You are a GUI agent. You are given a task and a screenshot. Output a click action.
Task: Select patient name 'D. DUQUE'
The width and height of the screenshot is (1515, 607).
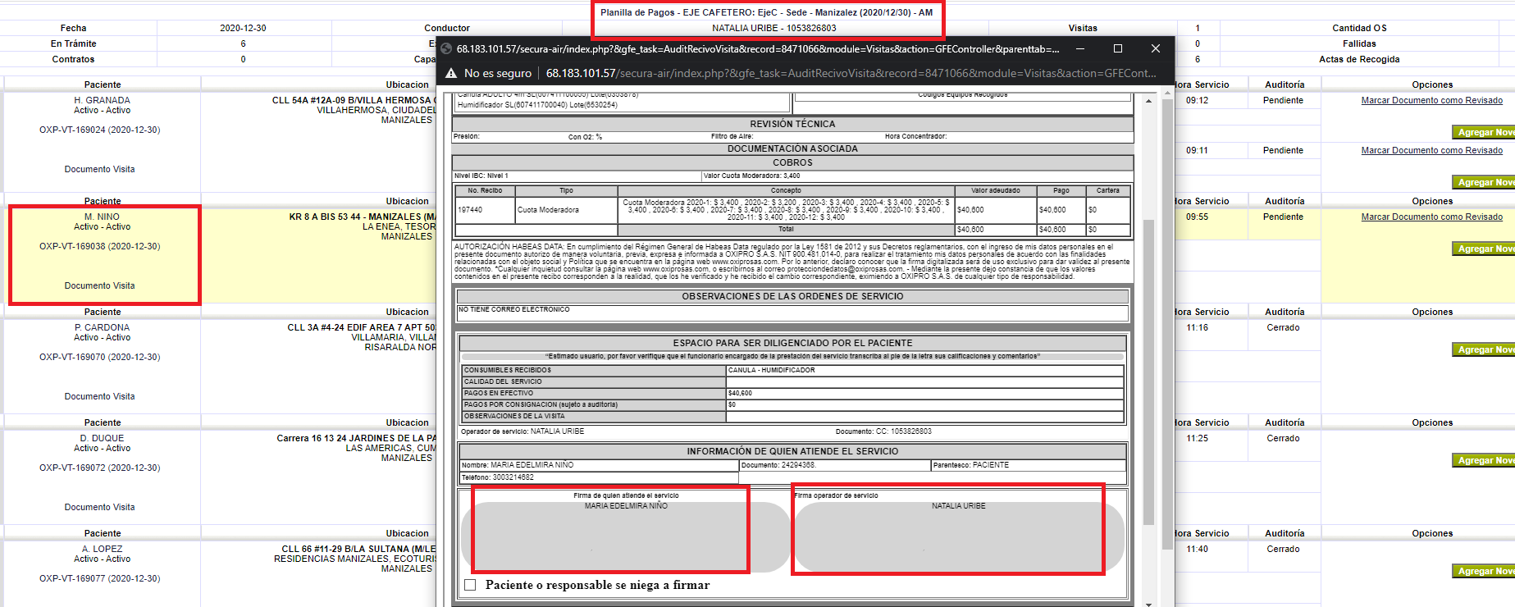pos(103,438)
